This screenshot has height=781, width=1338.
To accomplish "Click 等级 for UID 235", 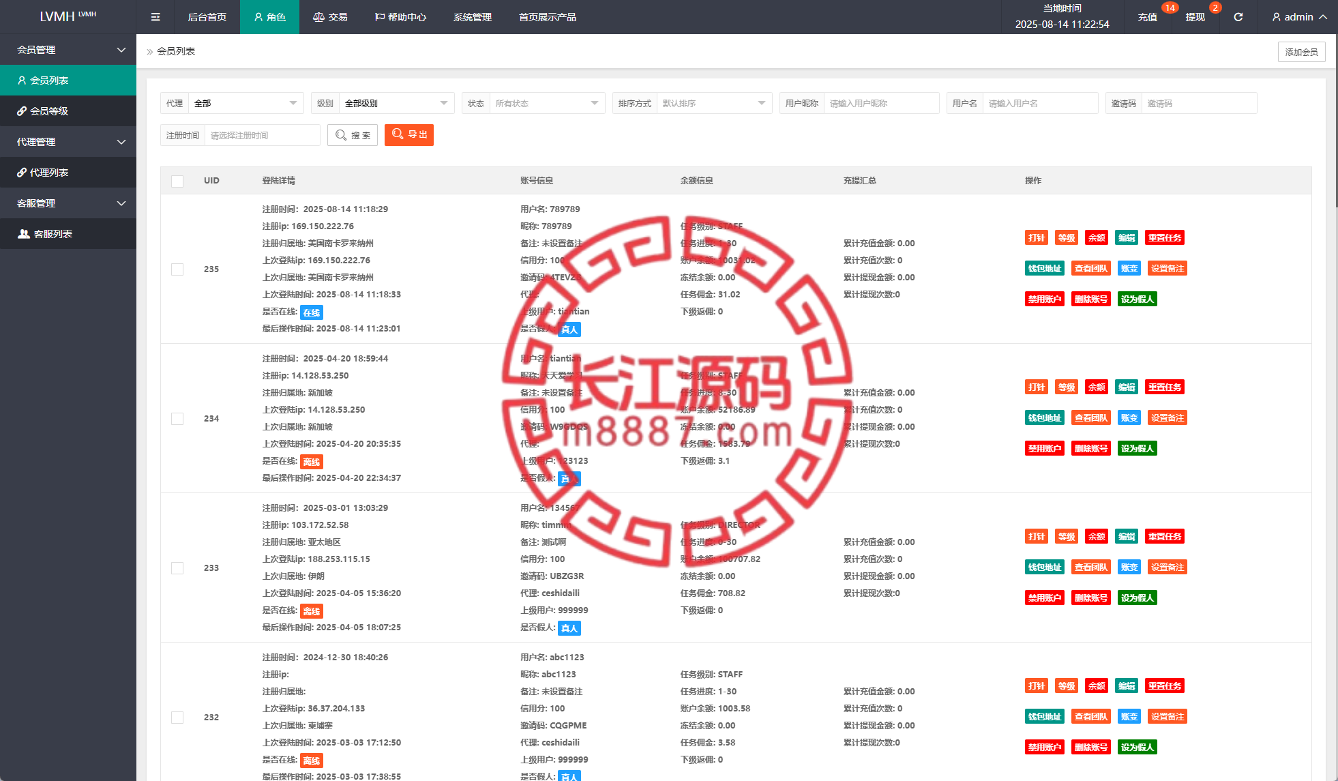I will [x=1067, y=238].
